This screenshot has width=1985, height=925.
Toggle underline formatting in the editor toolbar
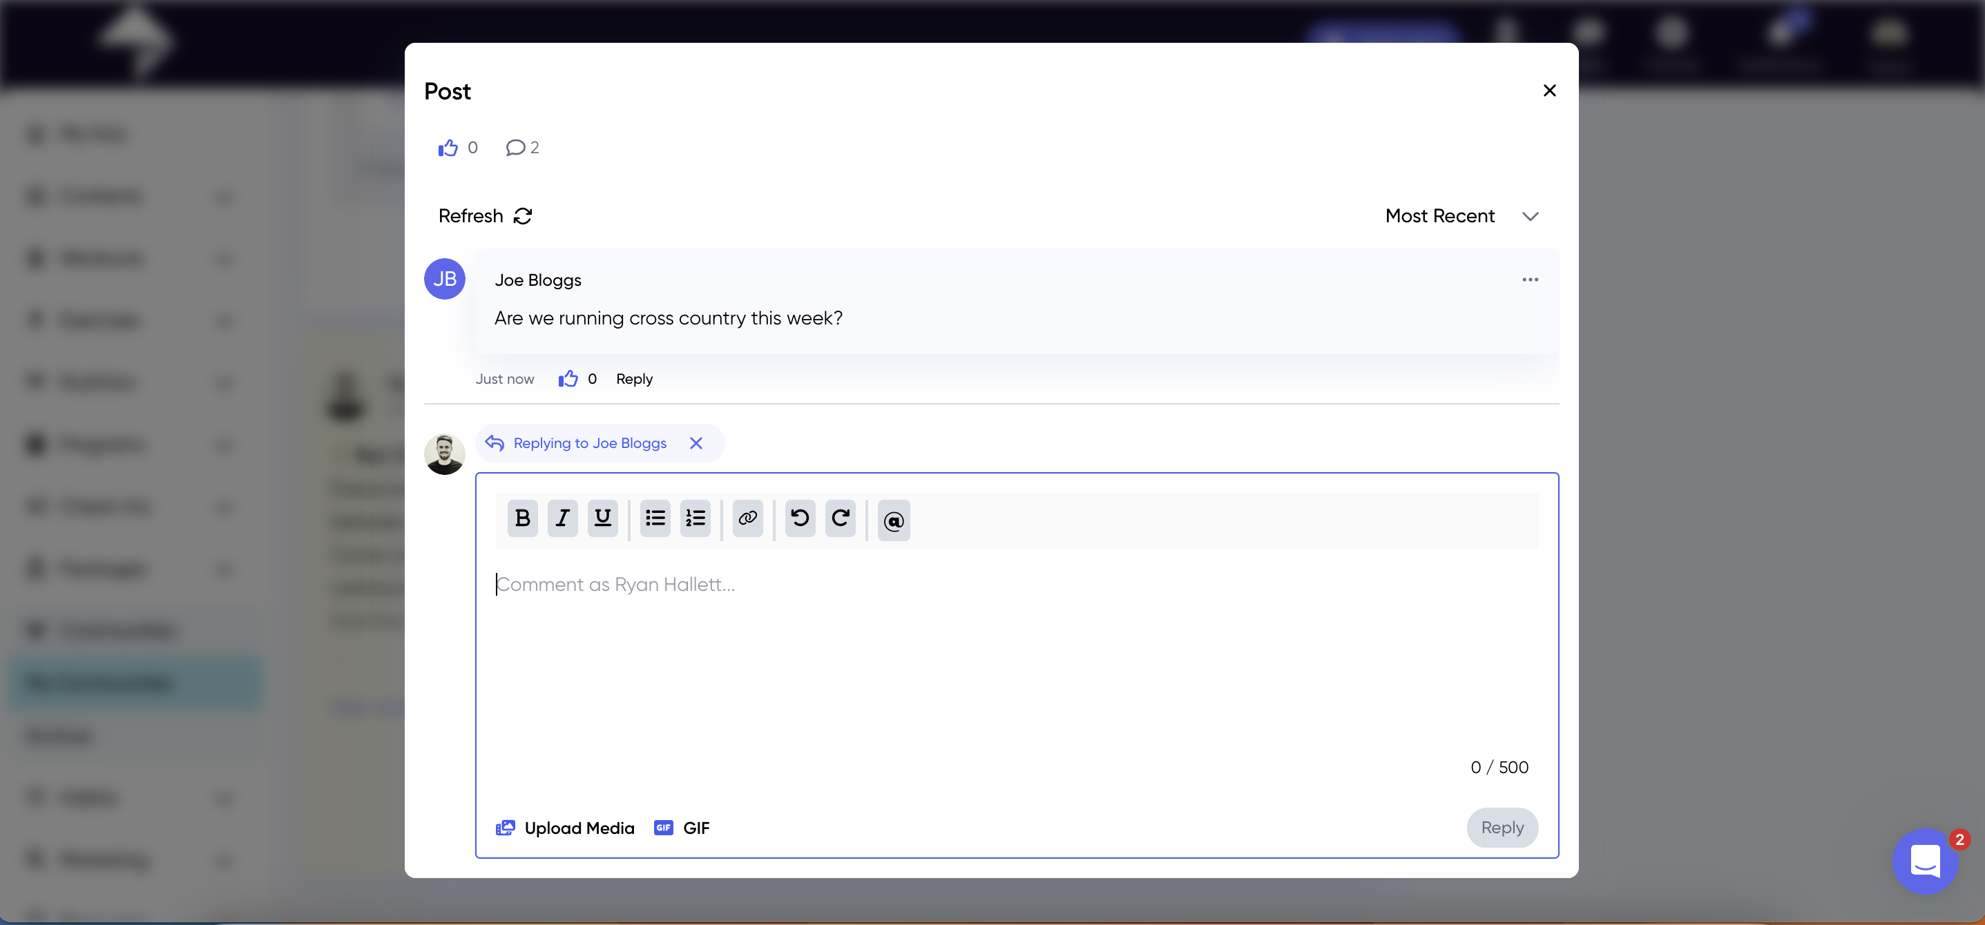click(x=602, y=518)
